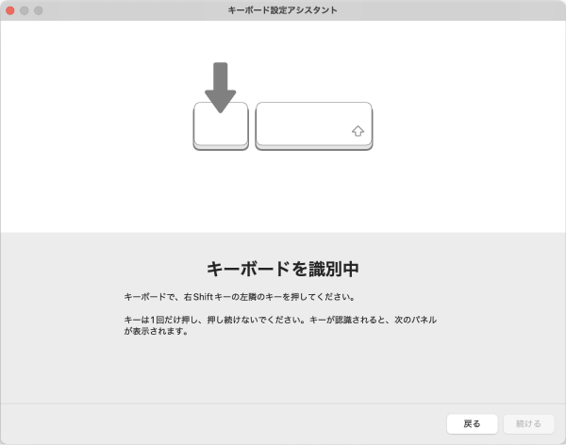Viewport: 566px width, 445px height.
Task: Click the キーボードを識別中 heading
Action: click(283, 269)
